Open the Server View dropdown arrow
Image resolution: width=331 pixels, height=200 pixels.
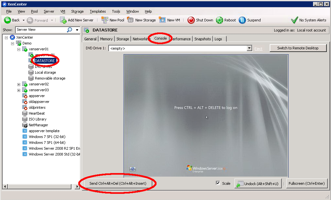(x=77, y=30)
